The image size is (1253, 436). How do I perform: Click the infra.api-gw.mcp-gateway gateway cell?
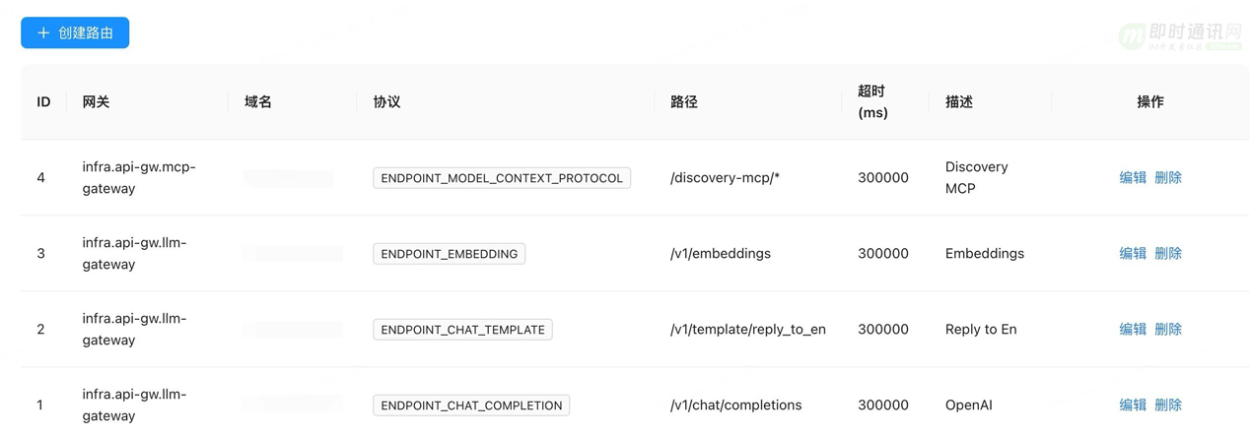[139, 177]
